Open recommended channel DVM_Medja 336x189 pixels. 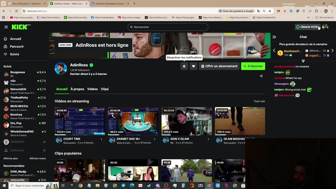point(25,173)
